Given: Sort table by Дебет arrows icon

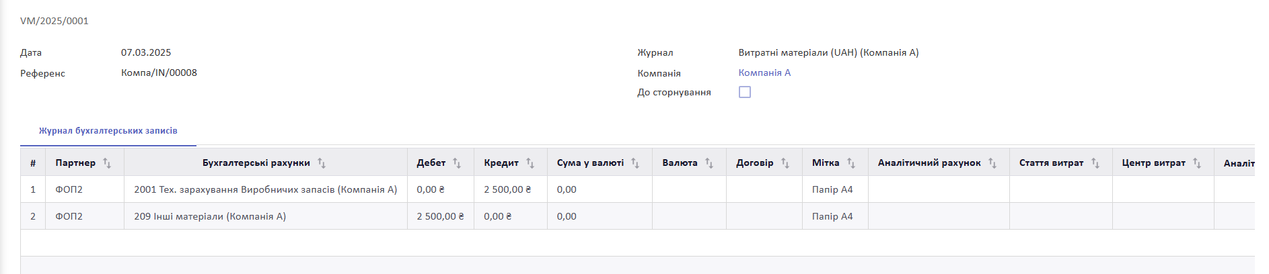Looking at the screenshot, I should tap(457, 163).
